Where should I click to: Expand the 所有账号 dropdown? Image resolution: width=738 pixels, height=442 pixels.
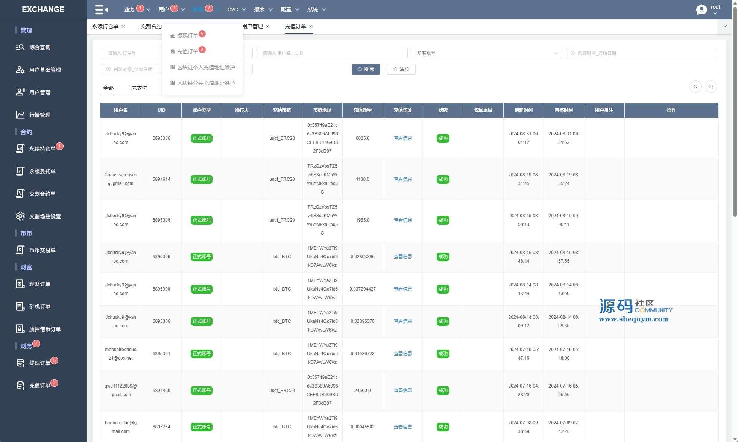click(x=486, y=53)
